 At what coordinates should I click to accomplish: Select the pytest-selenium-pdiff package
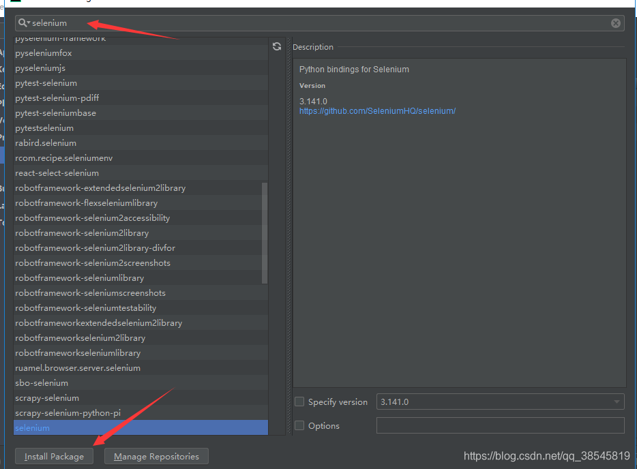[x=140, y=98]
